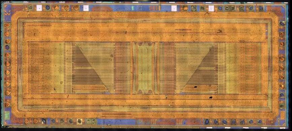Select the dark blue bond pad on left edge

pyautogui.click(x=7, y=47)
